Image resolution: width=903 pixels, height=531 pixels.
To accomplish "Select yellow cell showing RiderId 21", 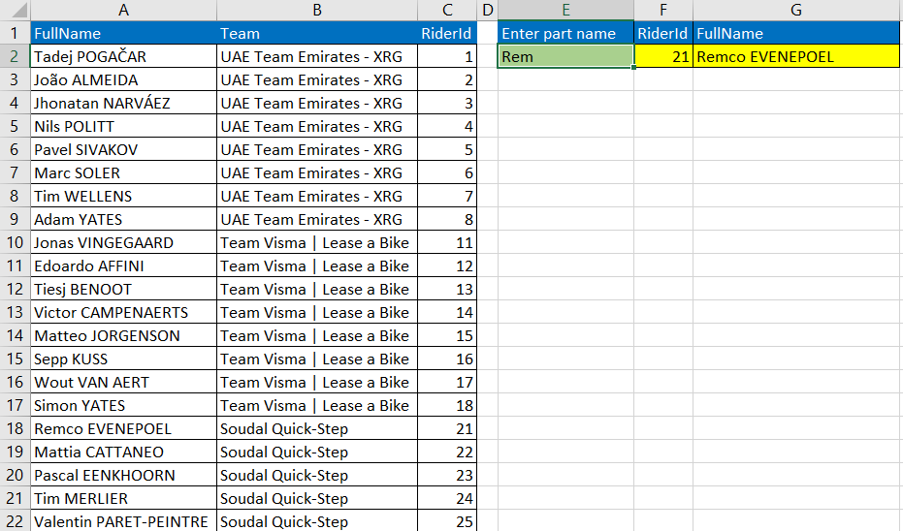I will point(663,56).
